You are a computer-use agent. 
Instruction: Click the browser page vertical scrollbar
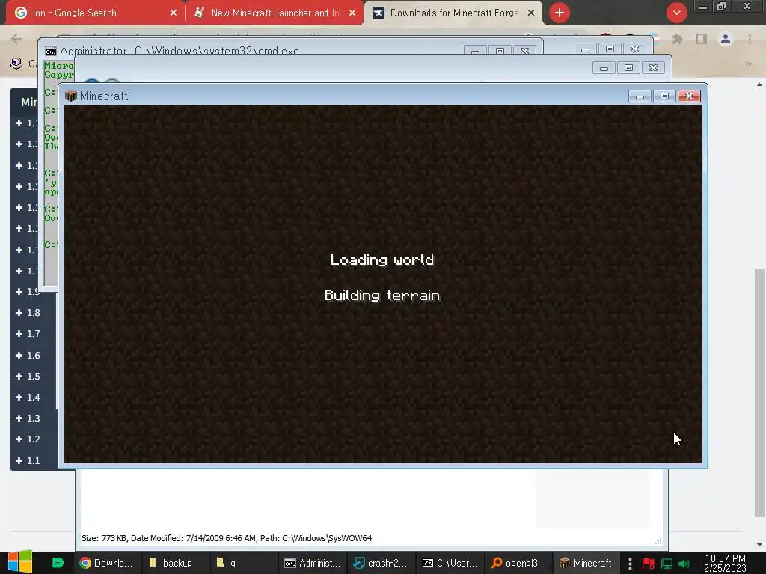coord(759,392)
